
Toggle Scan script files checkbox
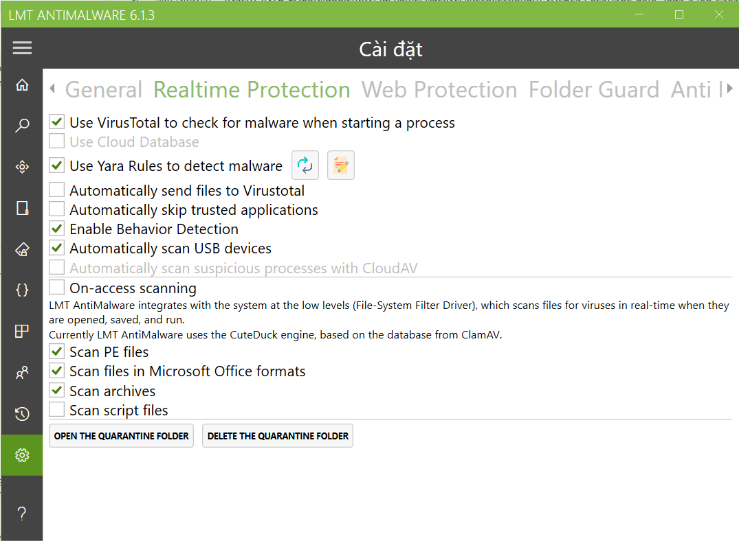57,411
